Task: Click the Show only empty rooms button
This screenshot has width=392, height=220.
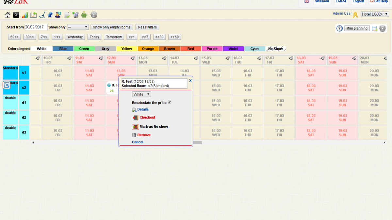Action: tap(112, 27)
